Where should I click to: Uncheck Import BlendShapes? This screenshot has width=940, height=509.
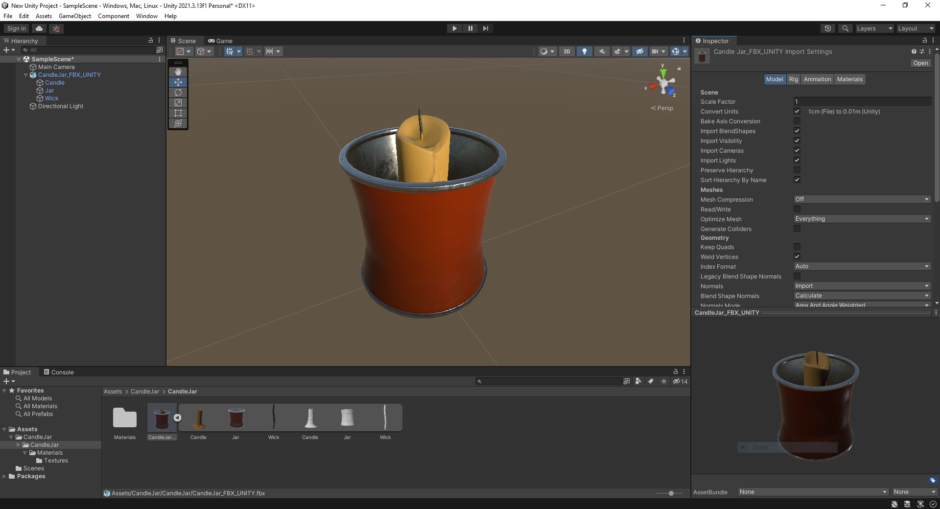tap(797, 131)
